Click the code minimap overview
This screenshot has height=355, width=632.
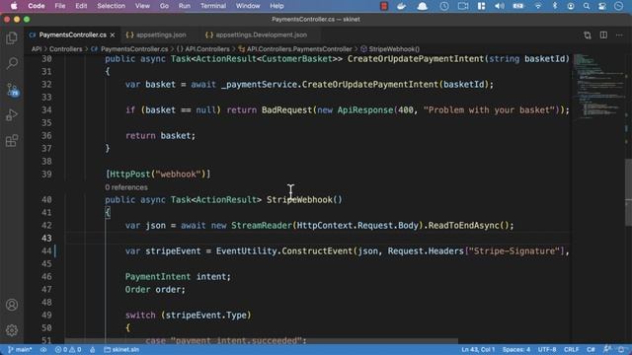tap(597, 87)
